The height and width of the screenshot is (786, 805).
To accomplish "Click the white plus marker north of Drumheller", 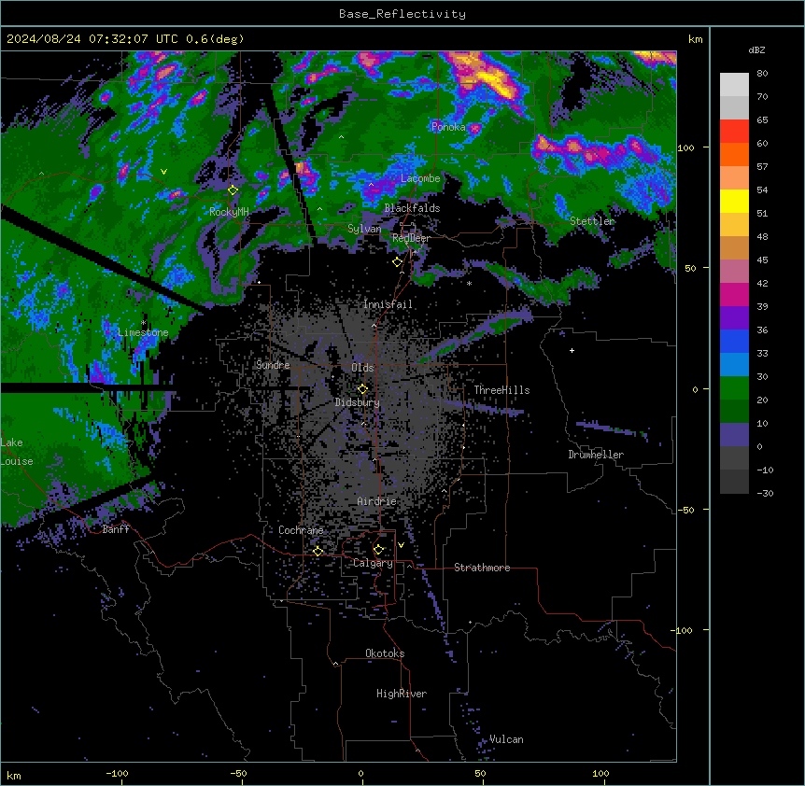I will (572, 350).
